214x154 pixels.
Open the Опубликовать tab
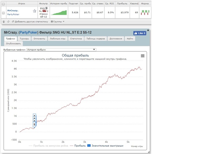[13, 43]
